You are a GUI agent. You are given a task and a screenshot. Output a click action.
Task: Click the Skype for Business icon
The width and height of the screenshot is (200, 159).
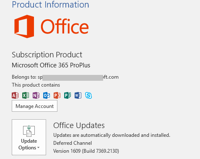coord(88,95)
